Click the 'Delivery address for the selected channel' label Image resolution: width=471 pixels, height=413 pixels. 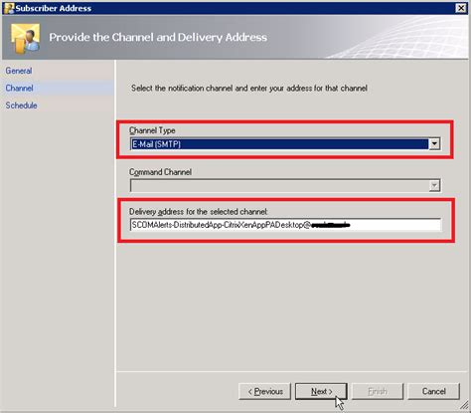tap(199, 212)
